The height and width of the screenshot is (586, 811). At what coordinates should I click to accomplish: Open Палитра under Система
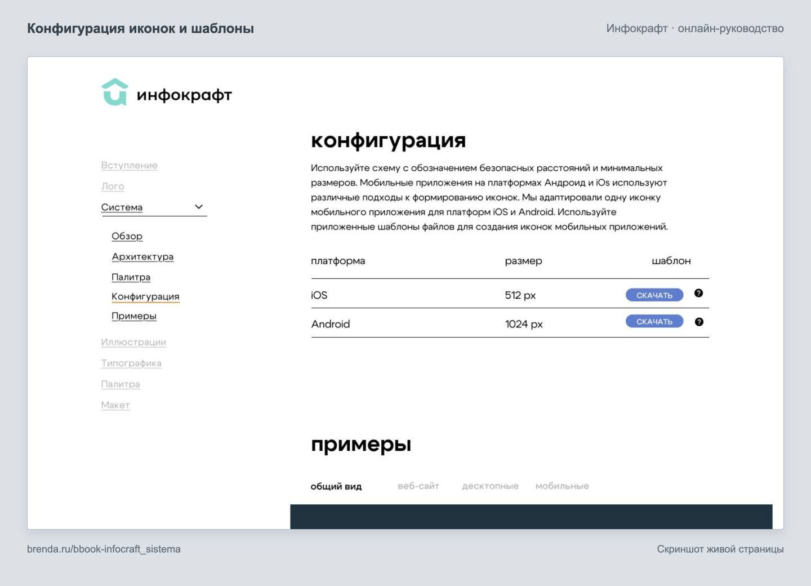(131, 277)
